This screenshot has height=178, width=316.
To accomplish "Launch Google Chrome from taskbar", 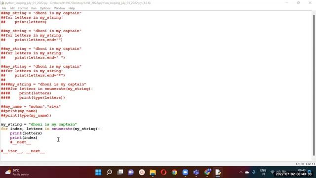I will tap(174, 173).
